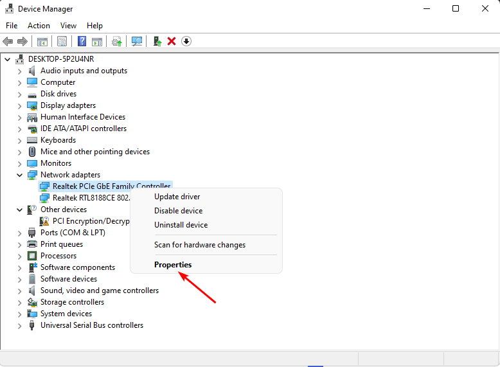The height and width of the screenshot is (367, 500).
Task: Click the Other devices label
Action: tap(64, 210)
